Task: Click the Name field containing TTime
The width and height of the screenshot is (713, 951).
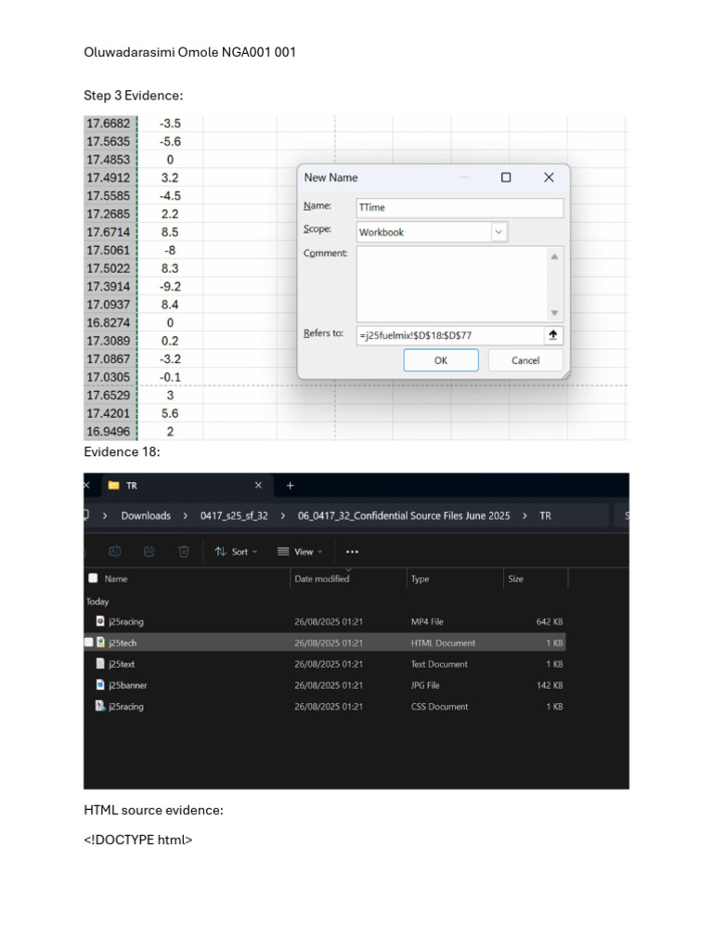Action: (460, 207)
